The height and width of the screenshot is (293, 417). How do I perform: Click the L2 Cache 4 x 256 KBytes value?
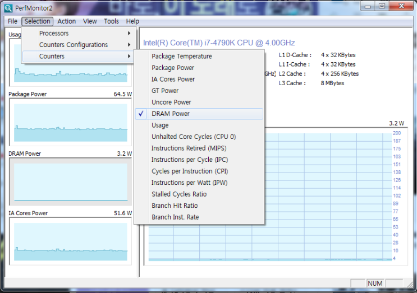[340, 73]
